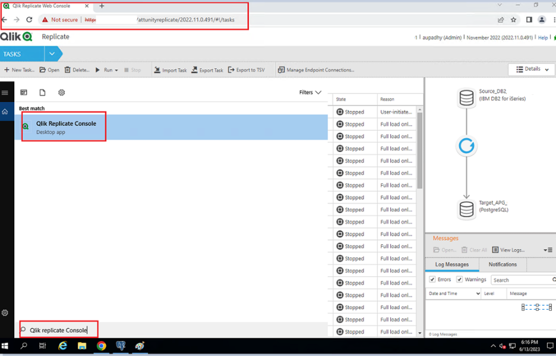Click the task list scrollbar up arrow
This screenshot has height=356, width=556.
(x=420, y=110)
